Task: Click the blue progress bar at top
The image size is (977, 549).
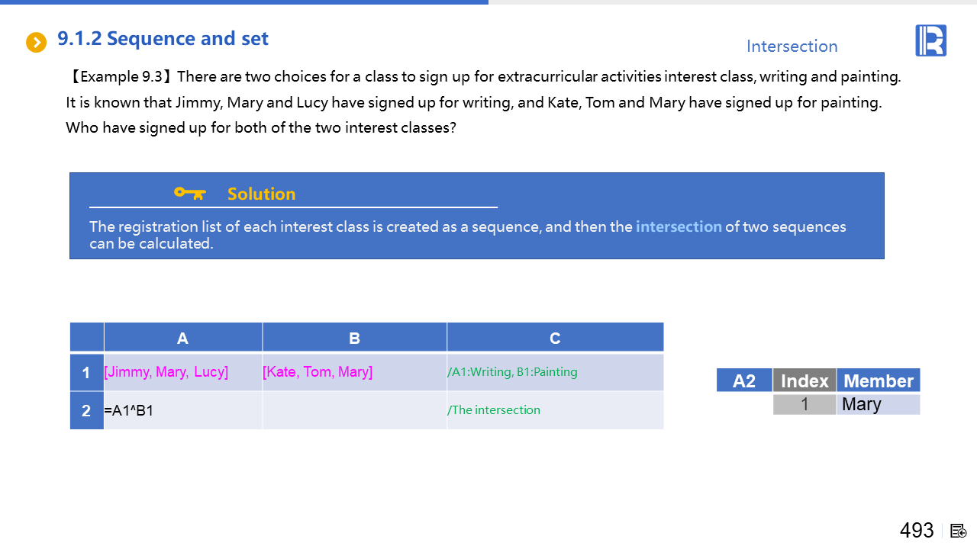Action: point(244,2)
